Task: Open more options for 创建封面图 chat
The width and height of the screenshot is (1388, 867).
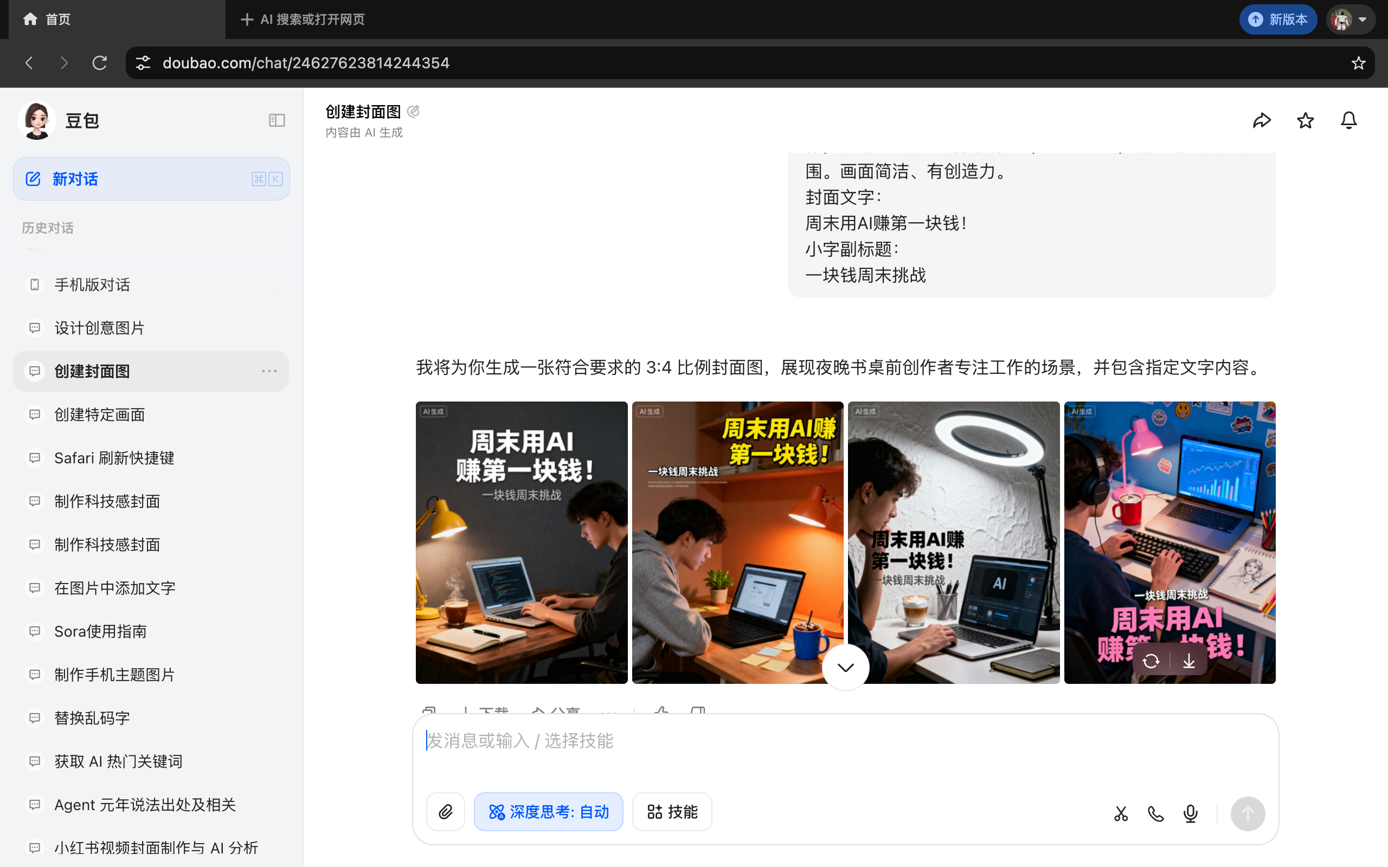Action: tap(269, 371)
